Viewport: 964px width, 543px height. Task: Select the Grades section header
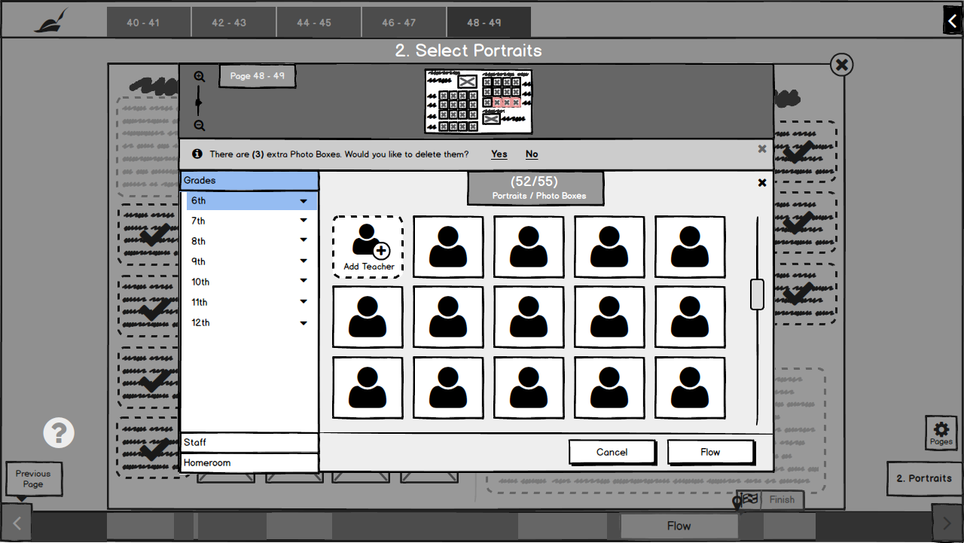249,181
